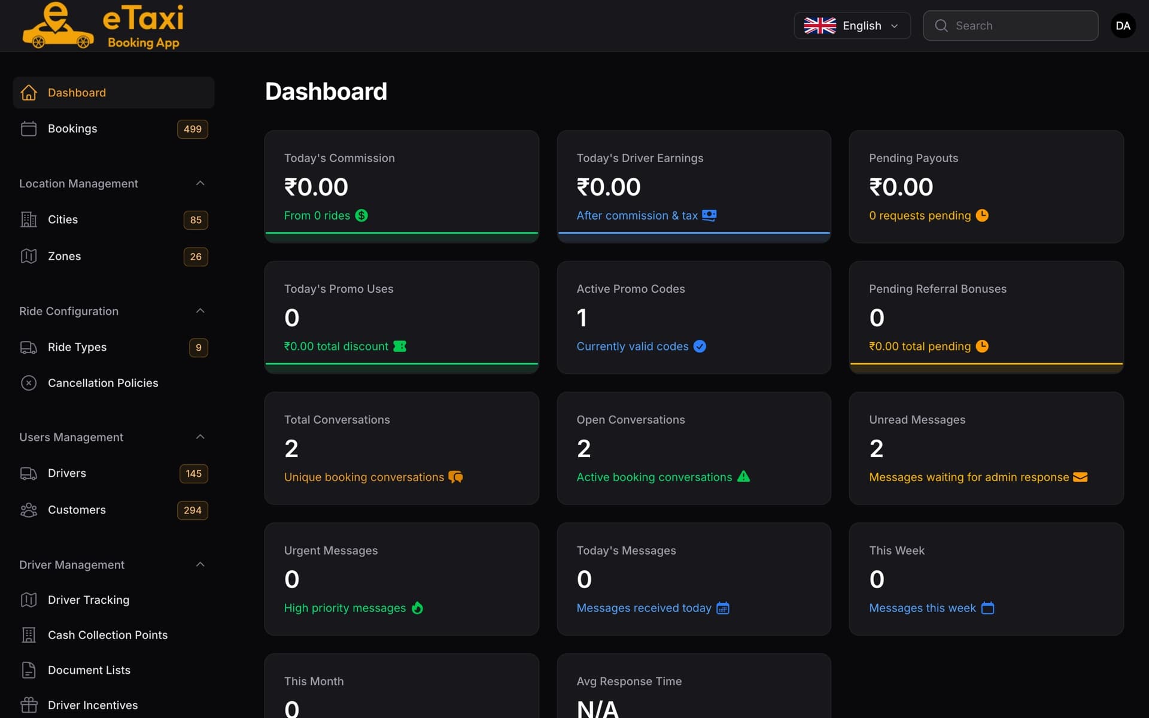Click the Drivers 145 count badge
Screen dimensions: 1149x718
(x=194, y=474)
